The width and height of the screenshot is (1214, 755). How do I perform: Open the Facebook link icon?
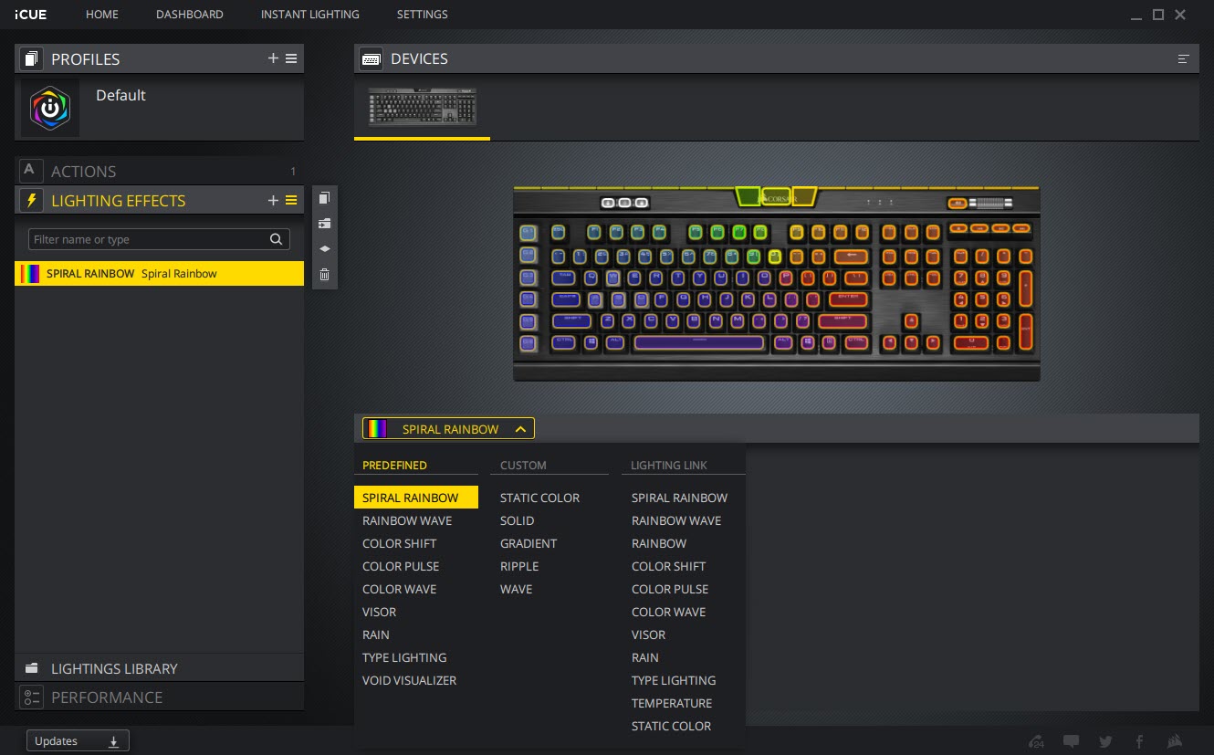pyautogui.click(x=1140, y=741)
